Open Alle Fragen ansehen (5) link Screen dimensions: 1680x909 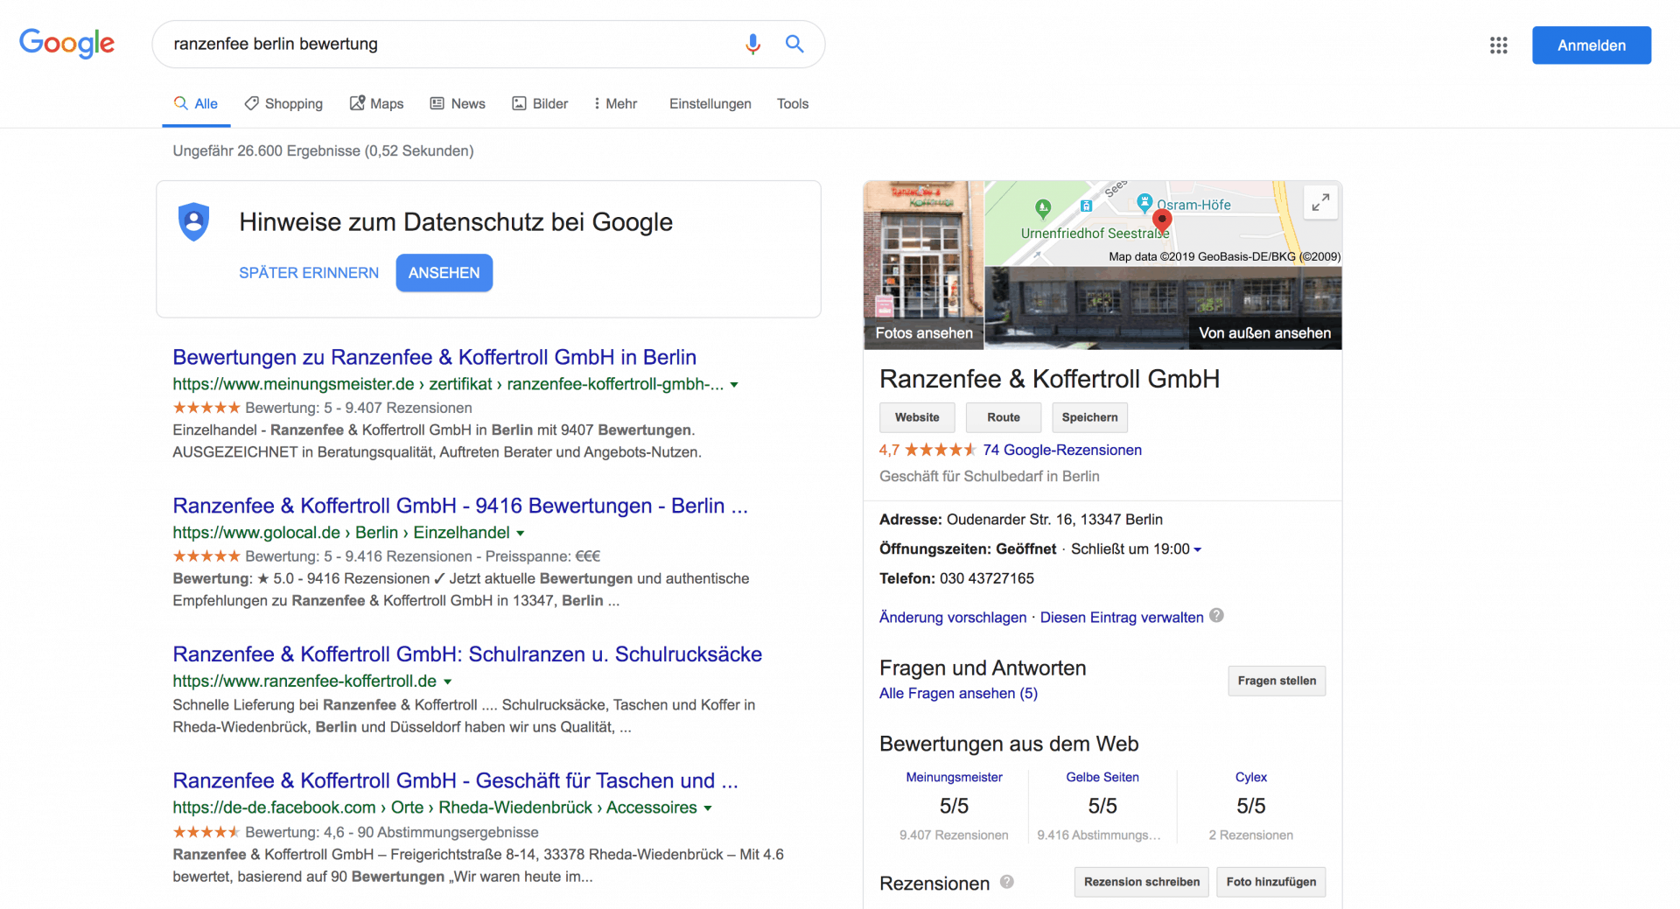[958, 693]
